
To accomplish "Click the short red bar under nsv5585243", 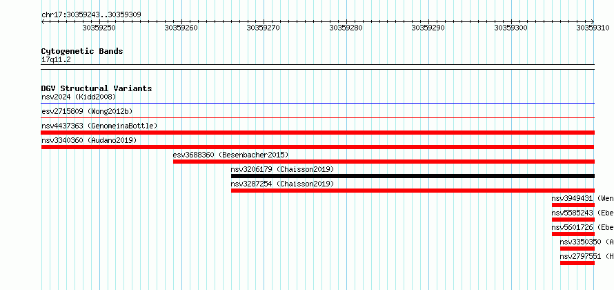I will tap(573, 220).
